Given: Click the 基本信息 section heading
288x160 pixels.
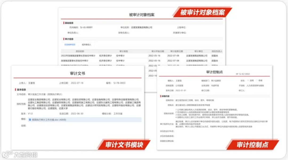Looking at the screenshot, I should [21, 90].
